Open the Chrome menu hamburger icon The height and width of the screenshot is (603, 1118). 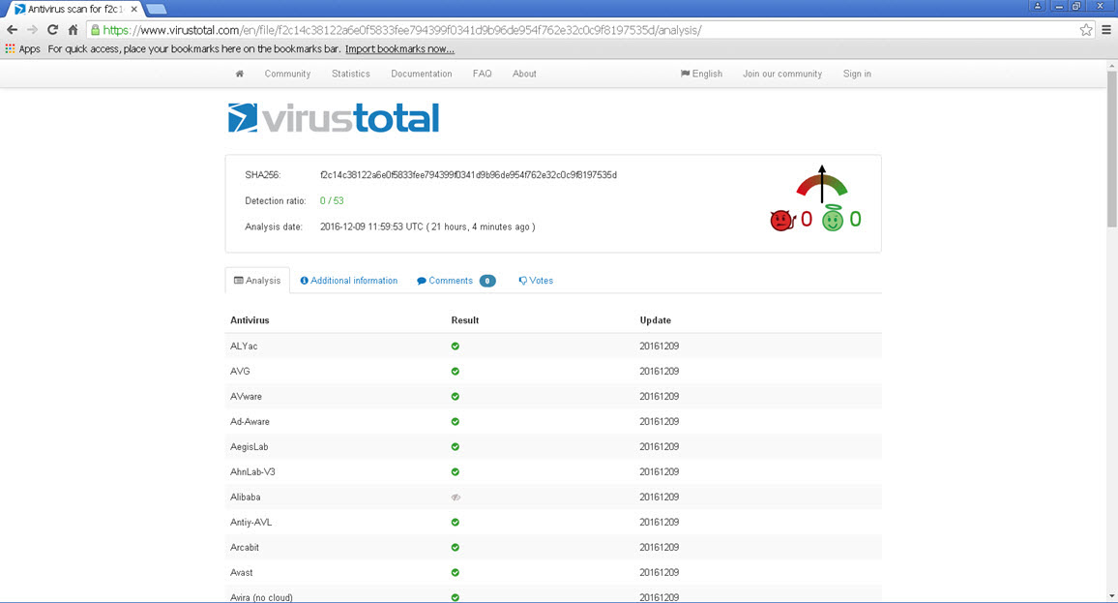[1106, 30]
